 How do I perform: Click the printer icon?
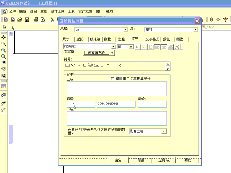[36, 19]
